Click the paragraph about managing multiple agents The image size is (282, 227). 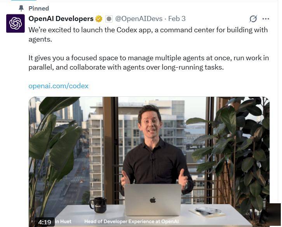pyautogui.click(x=149, y=63)
